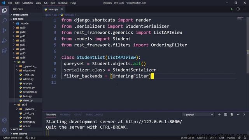The width and height of the screenshot is (249, 140).
Task: Close the views.py editor tab
Action: [x=62, y=9]
